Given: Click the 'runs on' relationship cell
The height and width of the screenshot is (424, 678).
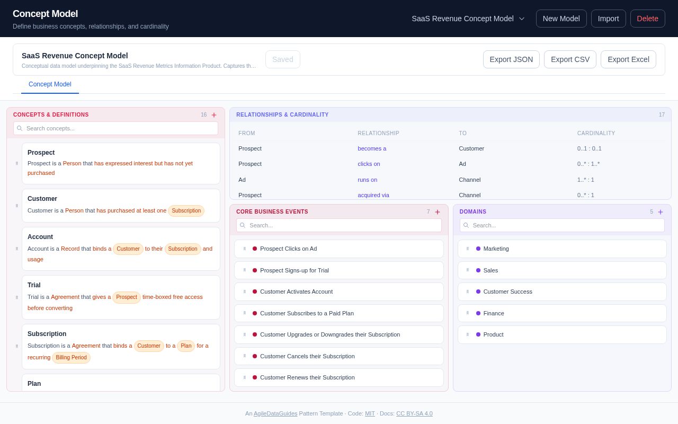Looking at the screenshot, I should 368,180.
